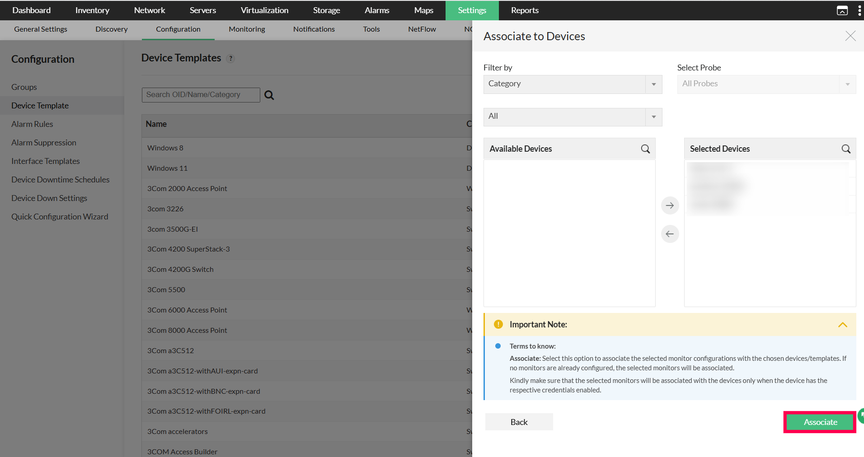Open the Virtualization menu

pyautogui.click(x=264, y=10)
